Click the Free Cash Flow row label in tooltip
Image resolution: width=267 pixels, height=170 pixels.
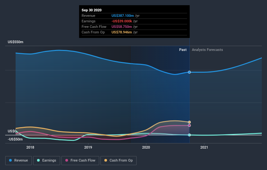(94, 27)
